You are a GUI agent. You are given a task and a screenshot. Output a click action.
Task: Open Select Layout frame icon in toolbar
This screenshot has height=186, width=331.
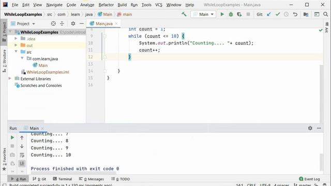click(317, 14)
